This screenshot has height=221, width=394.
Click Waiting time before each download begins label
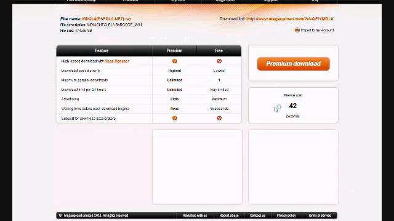[95, 109]
